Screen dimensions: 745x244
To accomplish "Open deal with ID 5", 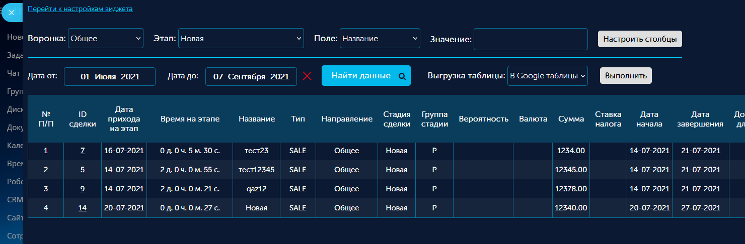I will point(83,170).
